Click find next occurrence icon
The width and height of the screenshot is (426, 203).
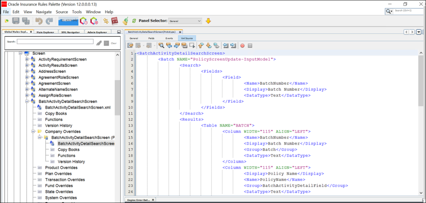point(177,46)
